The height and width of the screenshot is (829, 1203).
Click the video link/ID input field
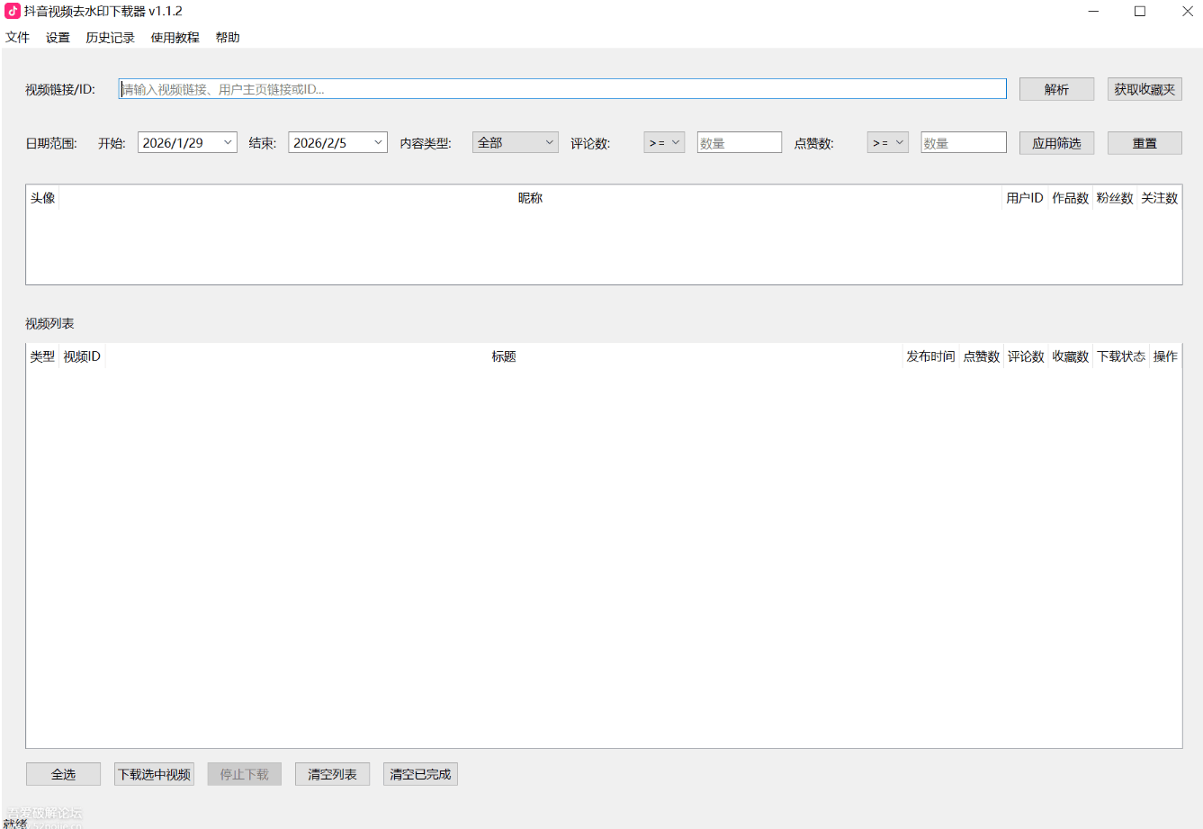pyautogui.click(x=562, y=89)
